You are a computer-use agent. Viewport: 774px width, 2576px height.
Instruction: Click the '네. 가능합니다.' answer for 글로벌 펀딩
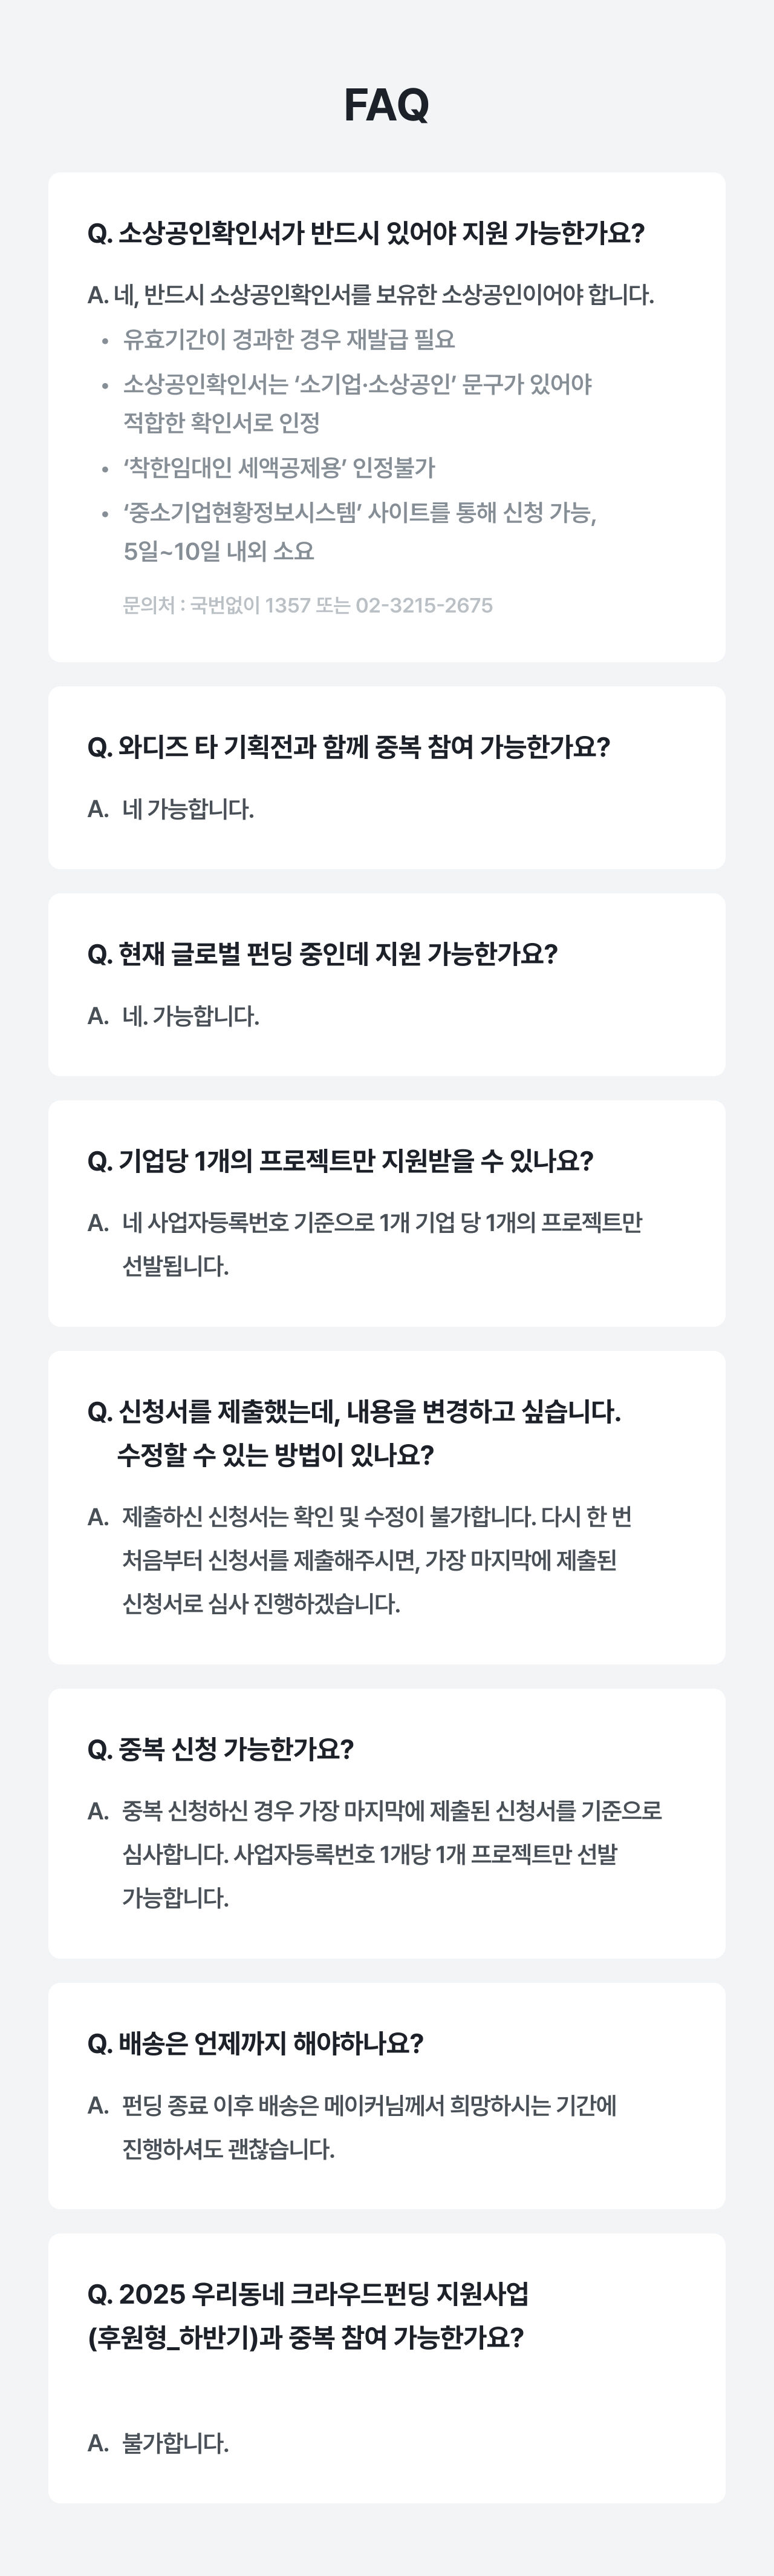coord(190,1016)
